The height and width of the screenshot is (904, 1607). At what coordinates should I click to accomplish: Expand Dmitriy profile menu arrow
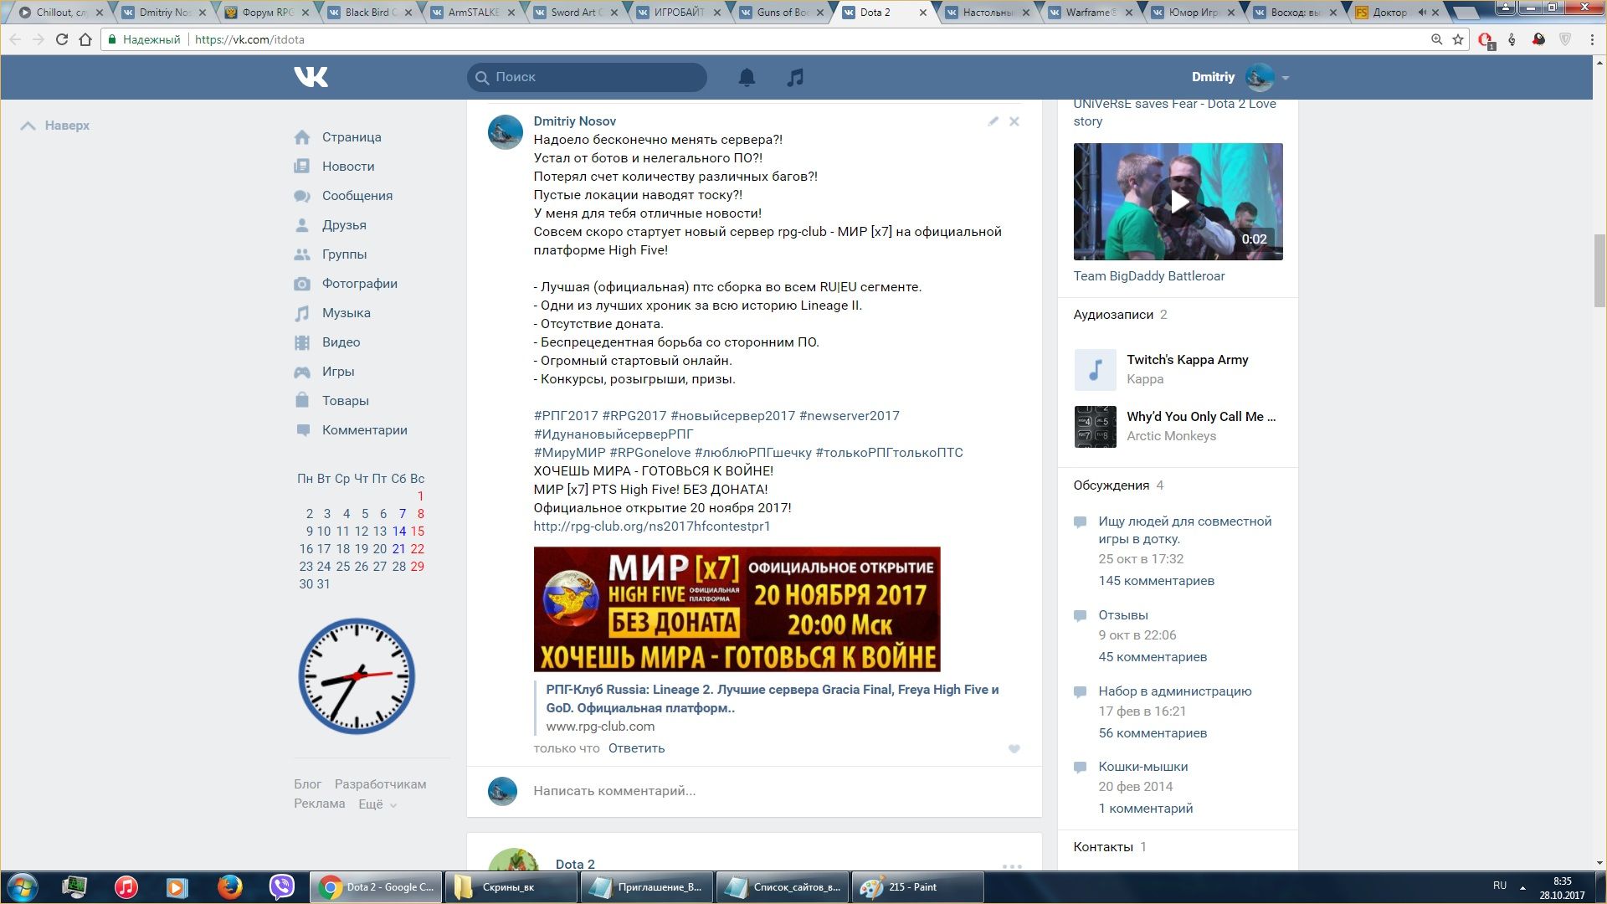1286,78
